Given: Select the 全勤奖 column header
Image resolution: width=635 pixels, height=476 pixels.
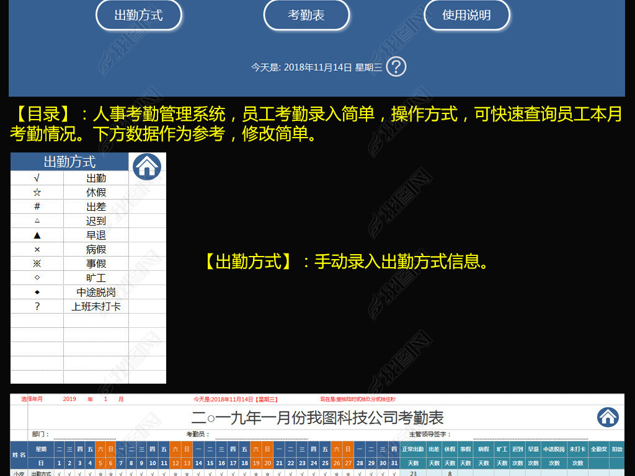Looking at the screenshot, I should tap(598, 447).
